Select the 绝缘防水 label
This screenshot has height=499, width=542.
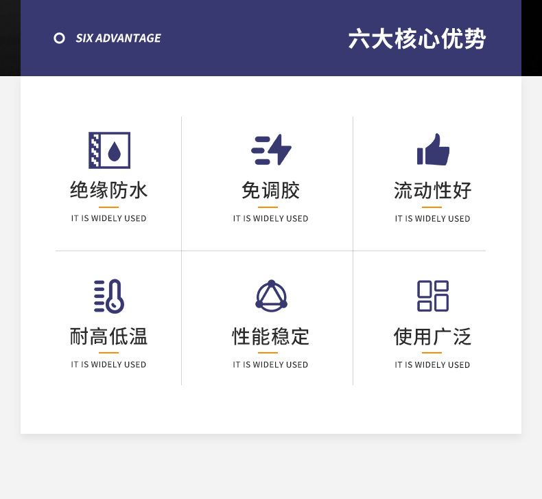coord(109,190)
